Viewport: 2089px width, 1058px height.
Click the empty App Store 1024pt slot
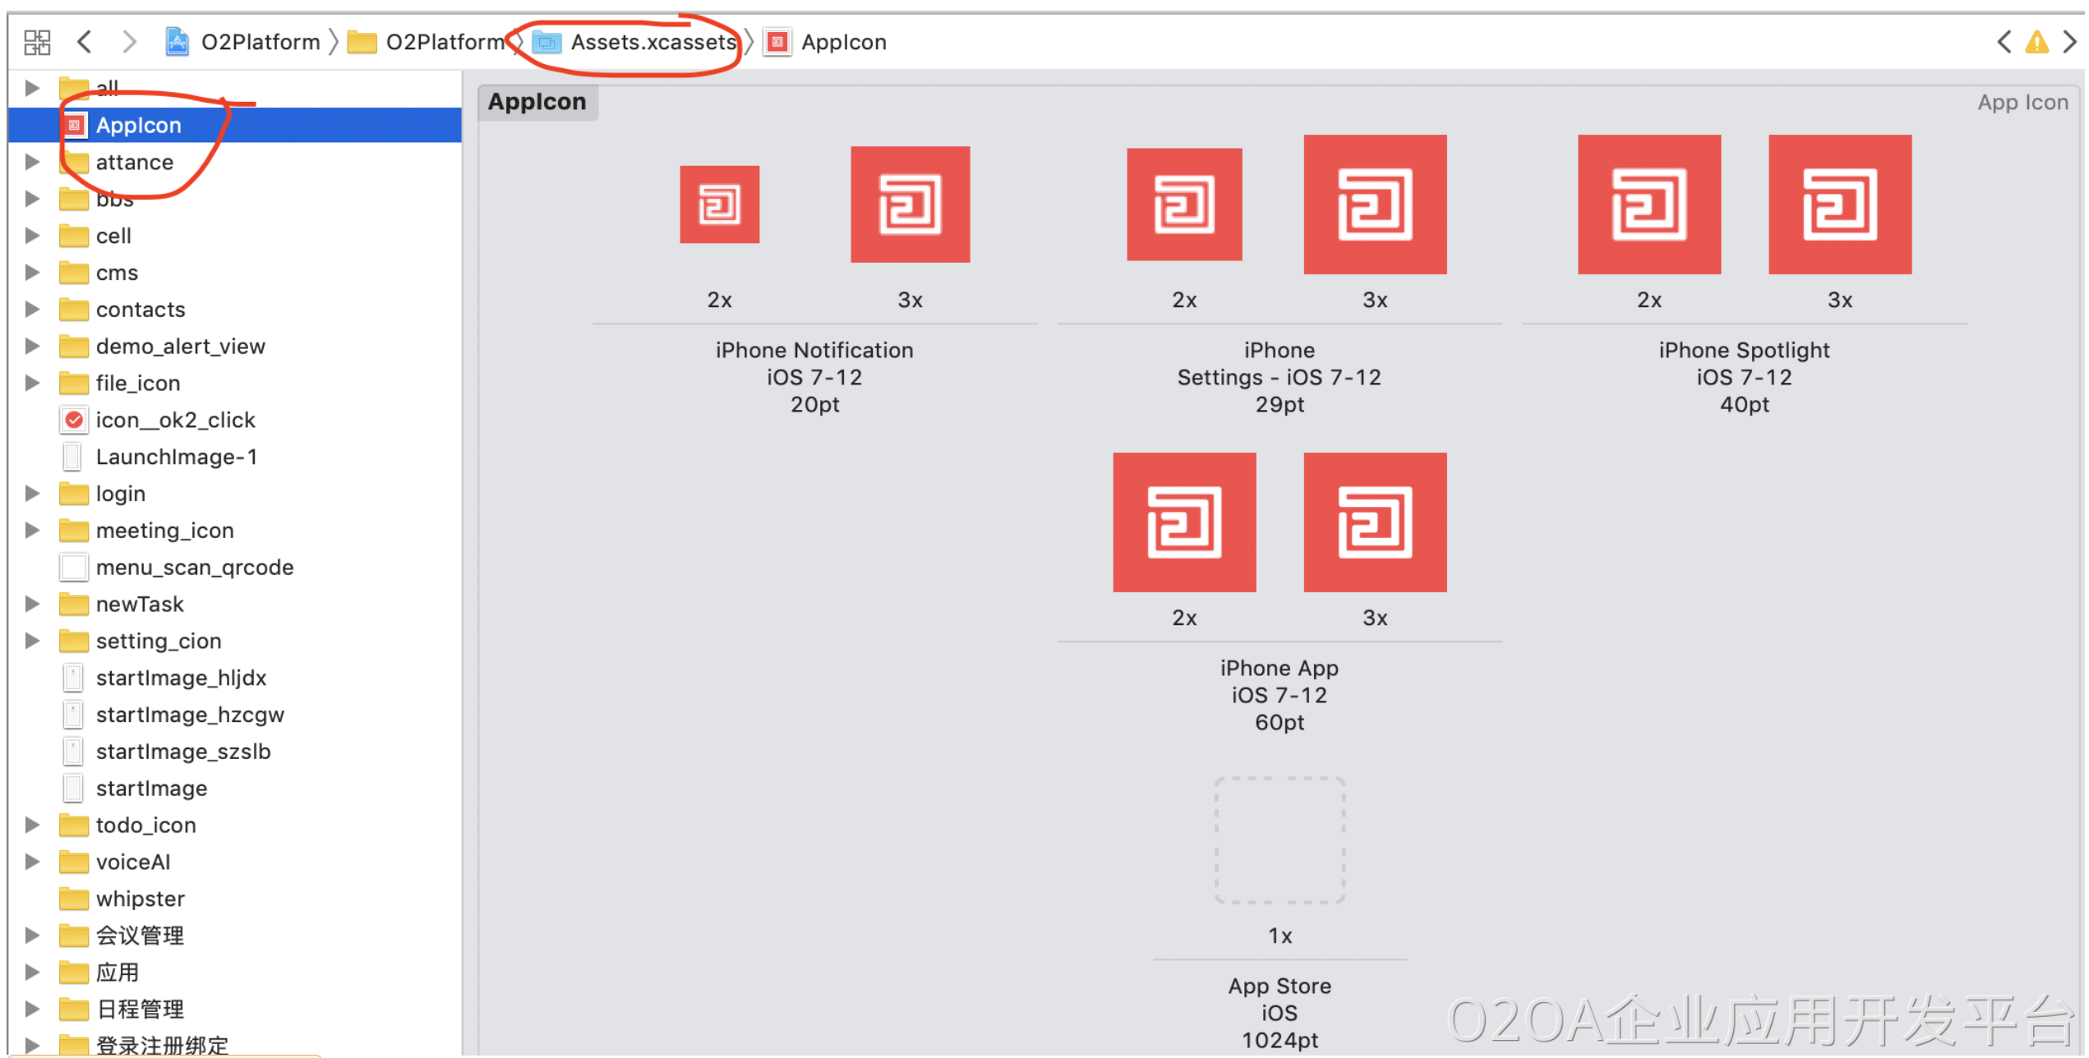[1280, 841]
